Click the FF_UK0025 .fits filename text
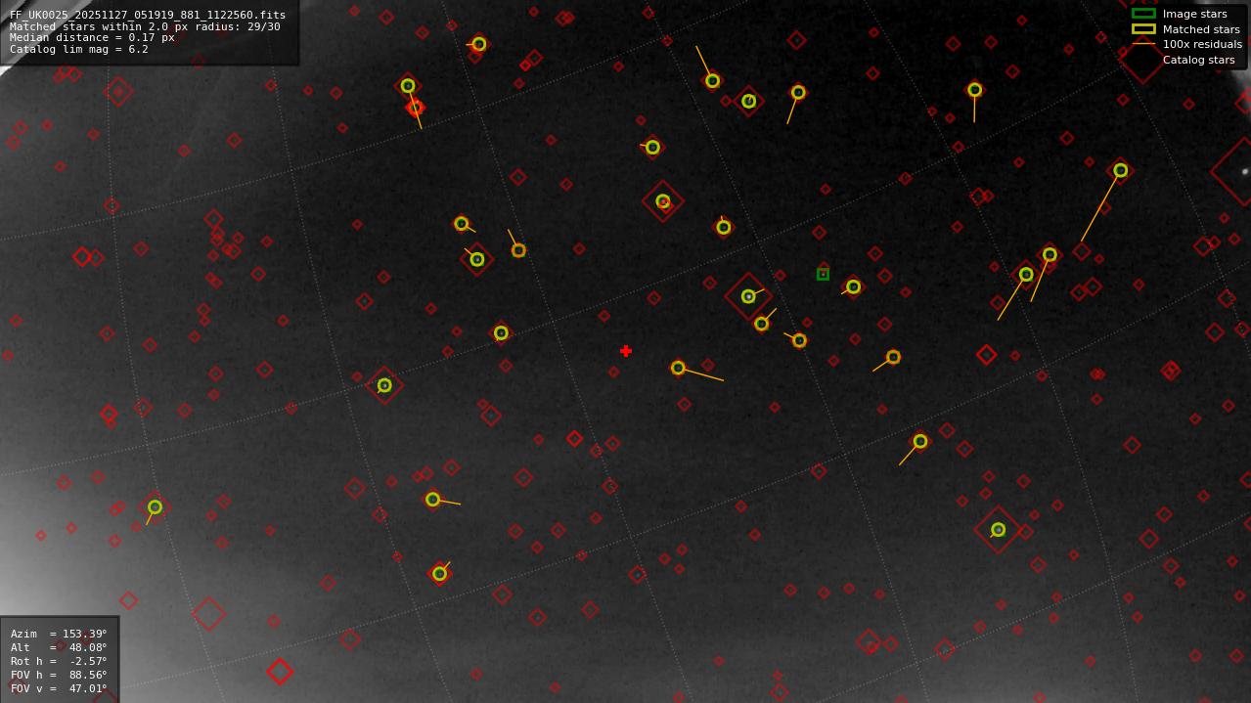Screen dimensions: 1251x703 click(148, 16)
